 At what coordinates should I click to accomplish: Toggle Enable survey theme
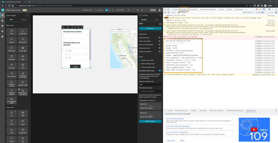pos(160,51)
